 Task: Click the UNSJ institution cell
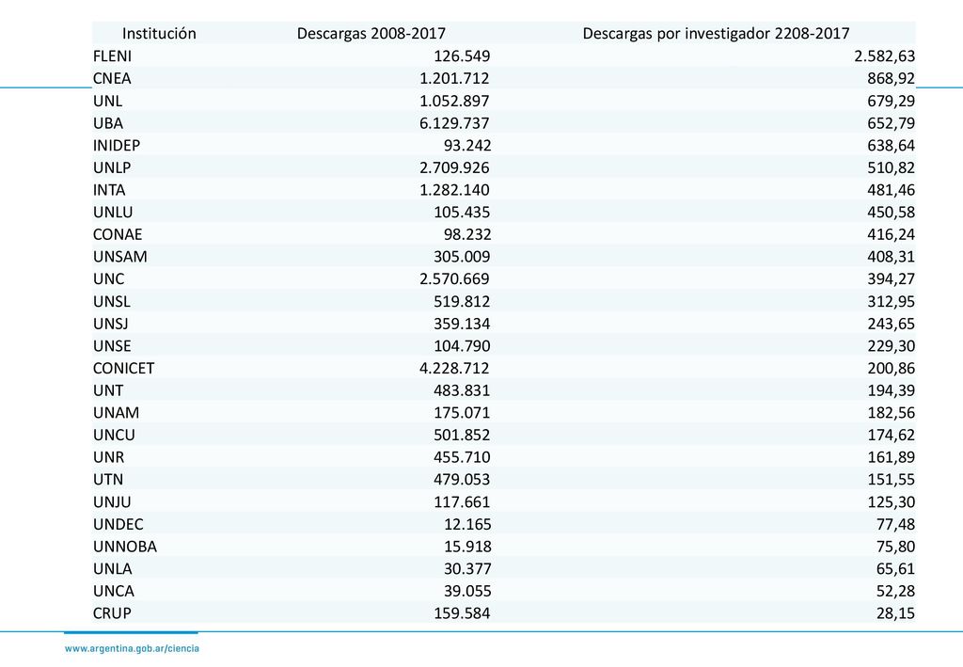pyautogui.click(x=111, y=323)
